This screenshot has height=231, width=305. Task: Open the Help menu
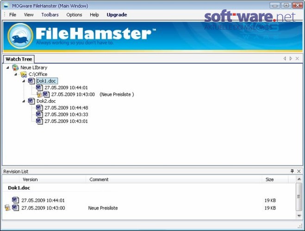tap(94, 15)
